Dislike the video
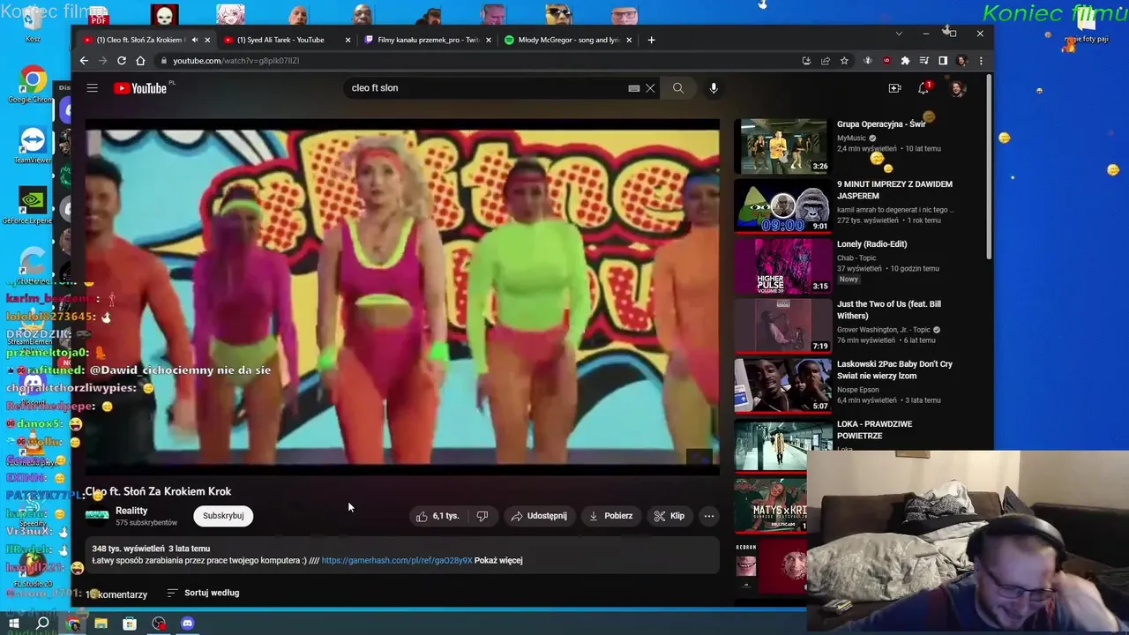Image resolution: width=1129 pixels, height=635 pixels. tap(482, 516)
